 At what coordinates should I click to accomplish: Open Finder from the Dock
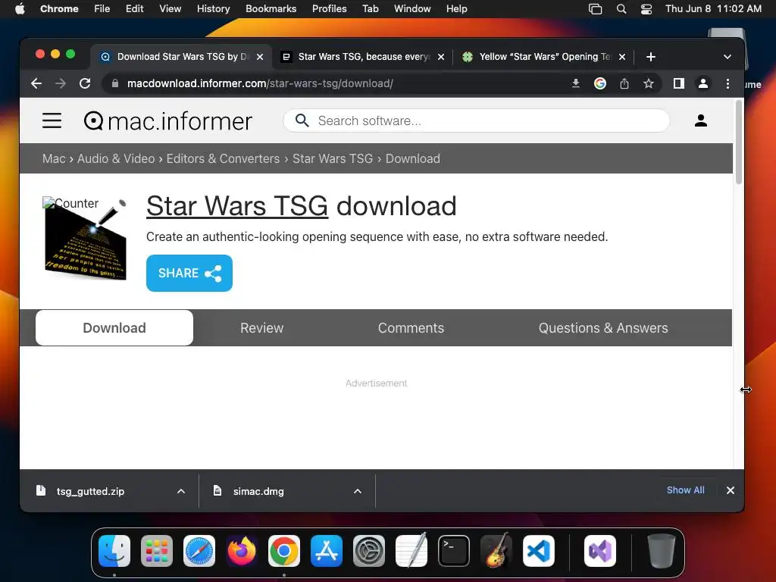pos(114,551)
